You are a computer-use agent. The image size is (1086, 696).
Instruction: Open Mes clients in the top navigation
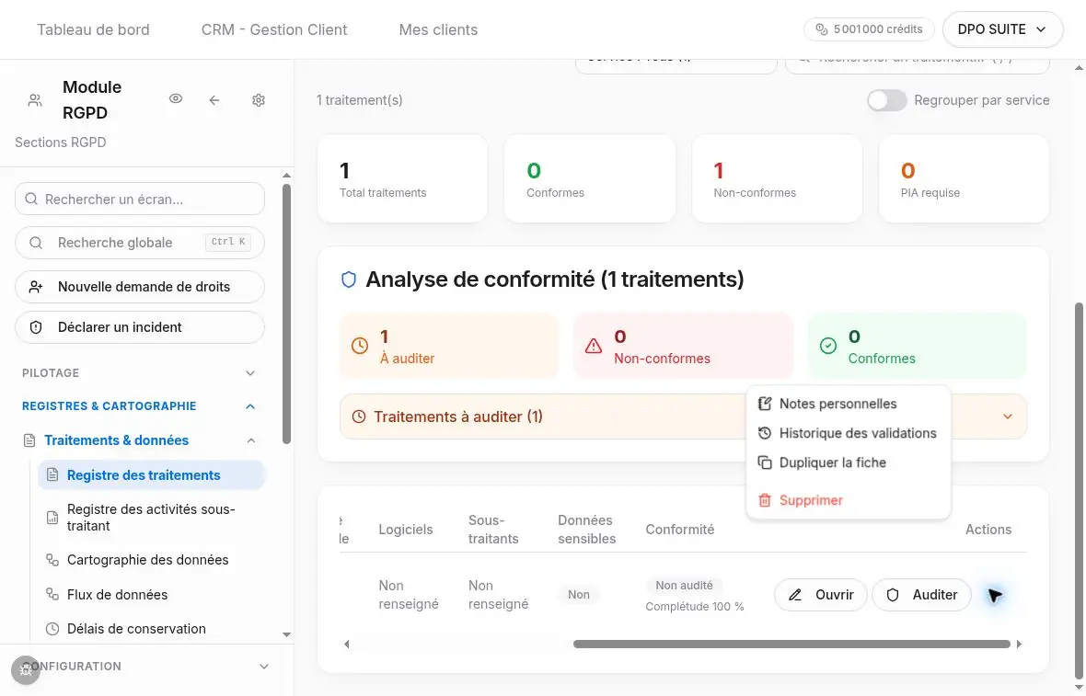[x=438, y=29]
